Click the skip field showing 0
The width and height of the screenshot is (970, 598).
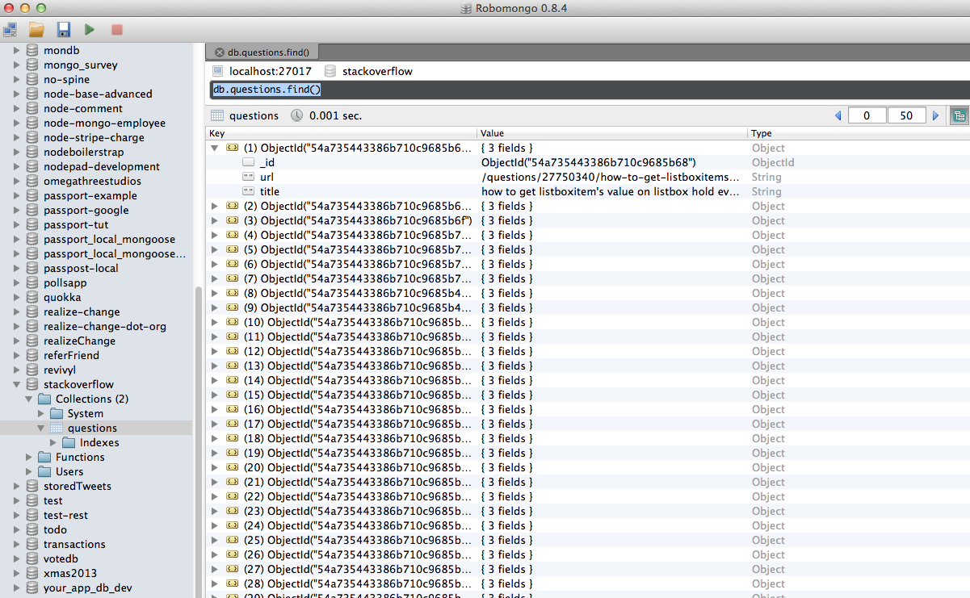point(867,115)
